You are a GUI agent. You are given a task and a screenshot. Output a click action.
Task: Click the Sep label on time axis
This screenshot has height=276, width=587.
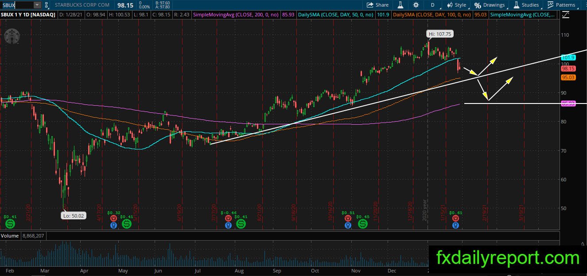click(277, 270)
